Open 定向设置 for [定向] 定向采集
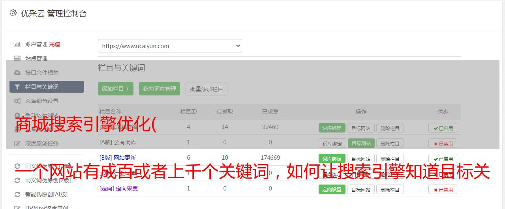505x209 pixels. pyautogui.click(x=332, y=189)
